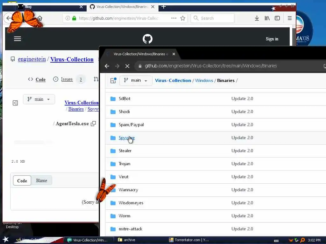Go to GitHub homepage logo

[x=148, y=39]
